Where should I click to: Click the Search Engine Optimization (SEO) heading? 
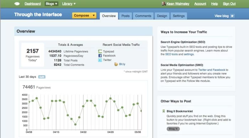coord(183,42)
